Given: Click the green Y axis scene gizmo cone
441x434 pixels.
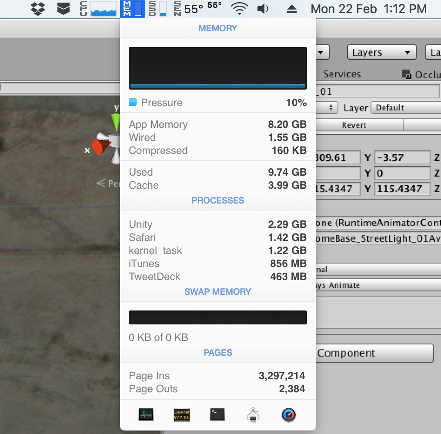Looking at the screenshot, I should 116,122.
